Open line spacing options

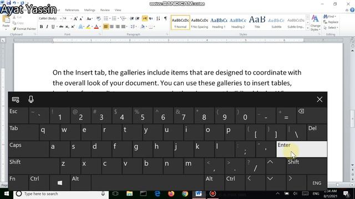133,27
